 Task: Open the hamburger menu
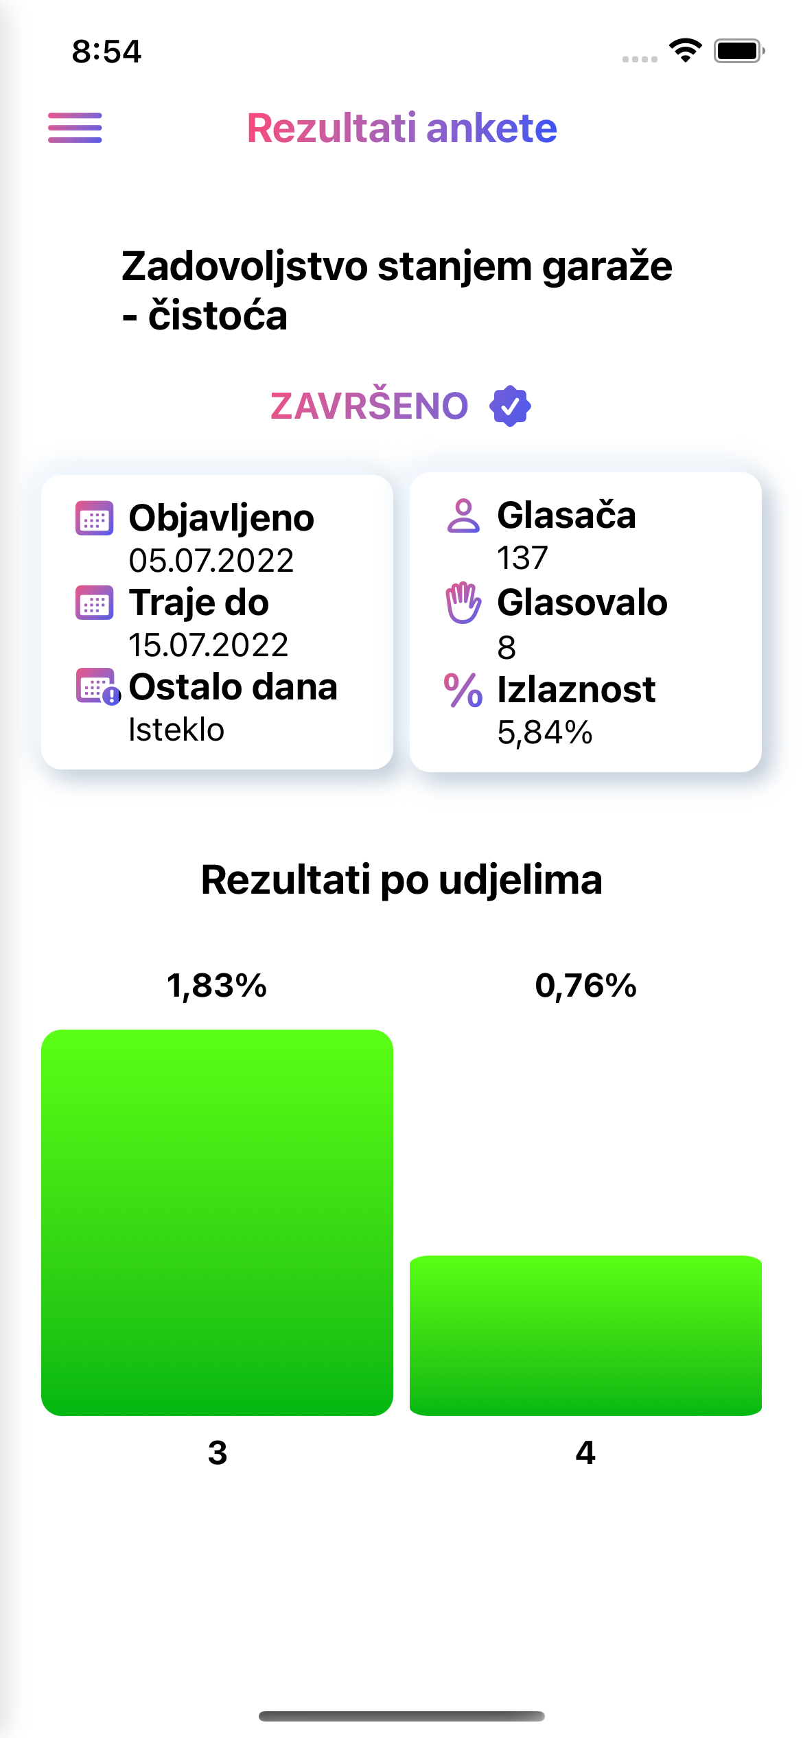[x=75, y=128]
